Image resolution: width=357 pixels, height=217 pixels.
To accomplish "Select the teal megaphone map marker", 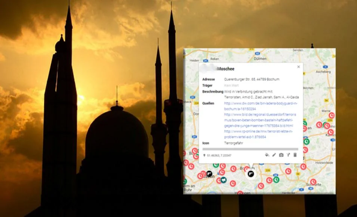I will 224,180.
